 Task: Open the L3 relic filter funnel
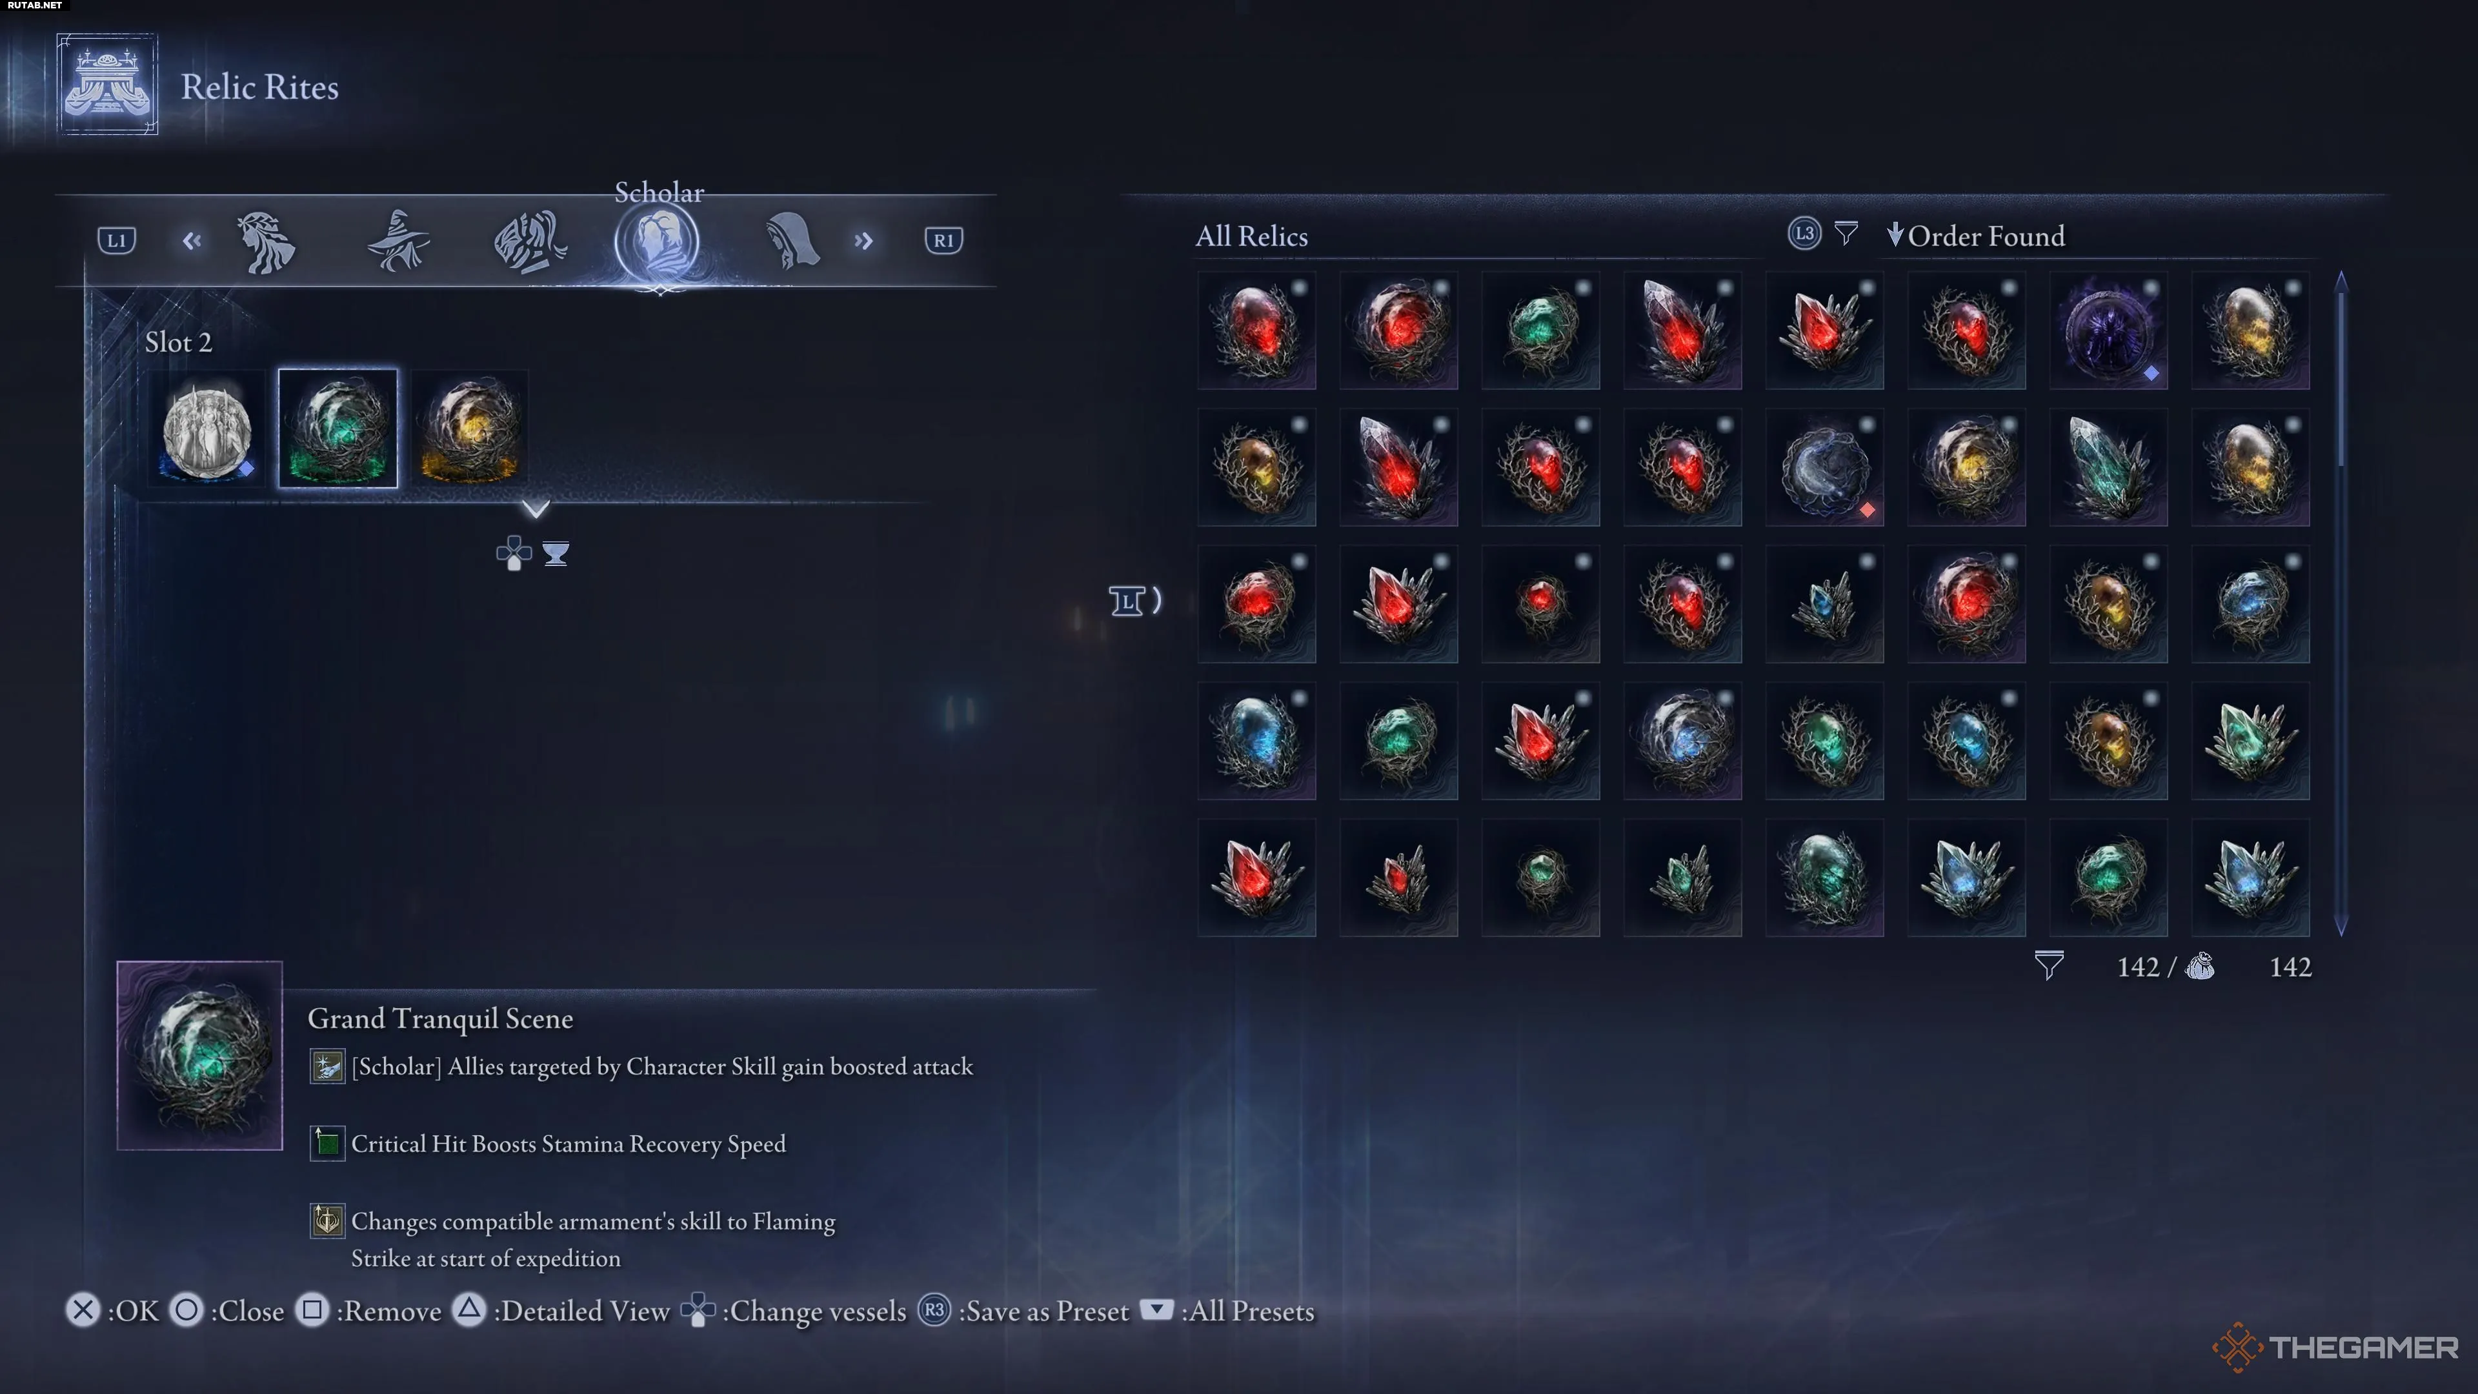[1845, 234]
